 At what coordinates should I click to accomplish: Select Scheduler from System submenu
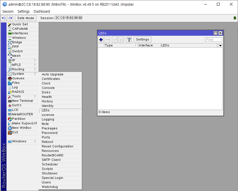tap(60, 164)
